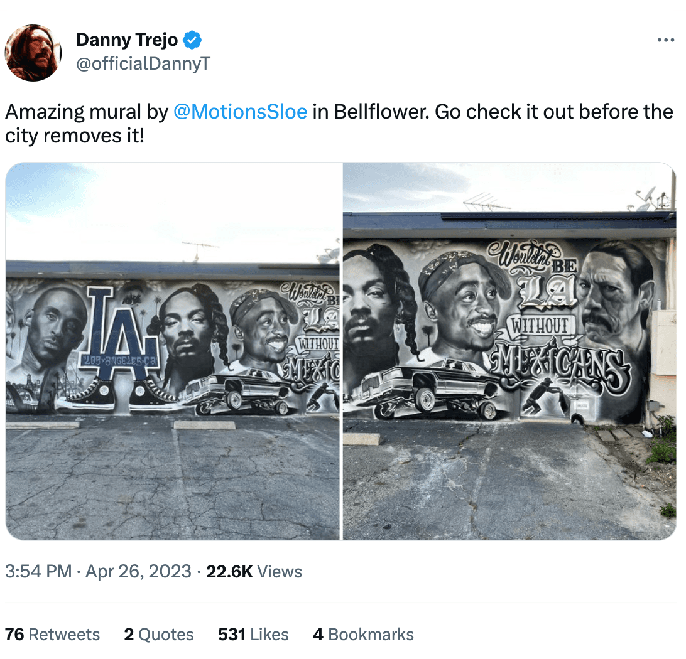Open Danny Trejo's profile picture
686x659 pixels.
(33, 53)
